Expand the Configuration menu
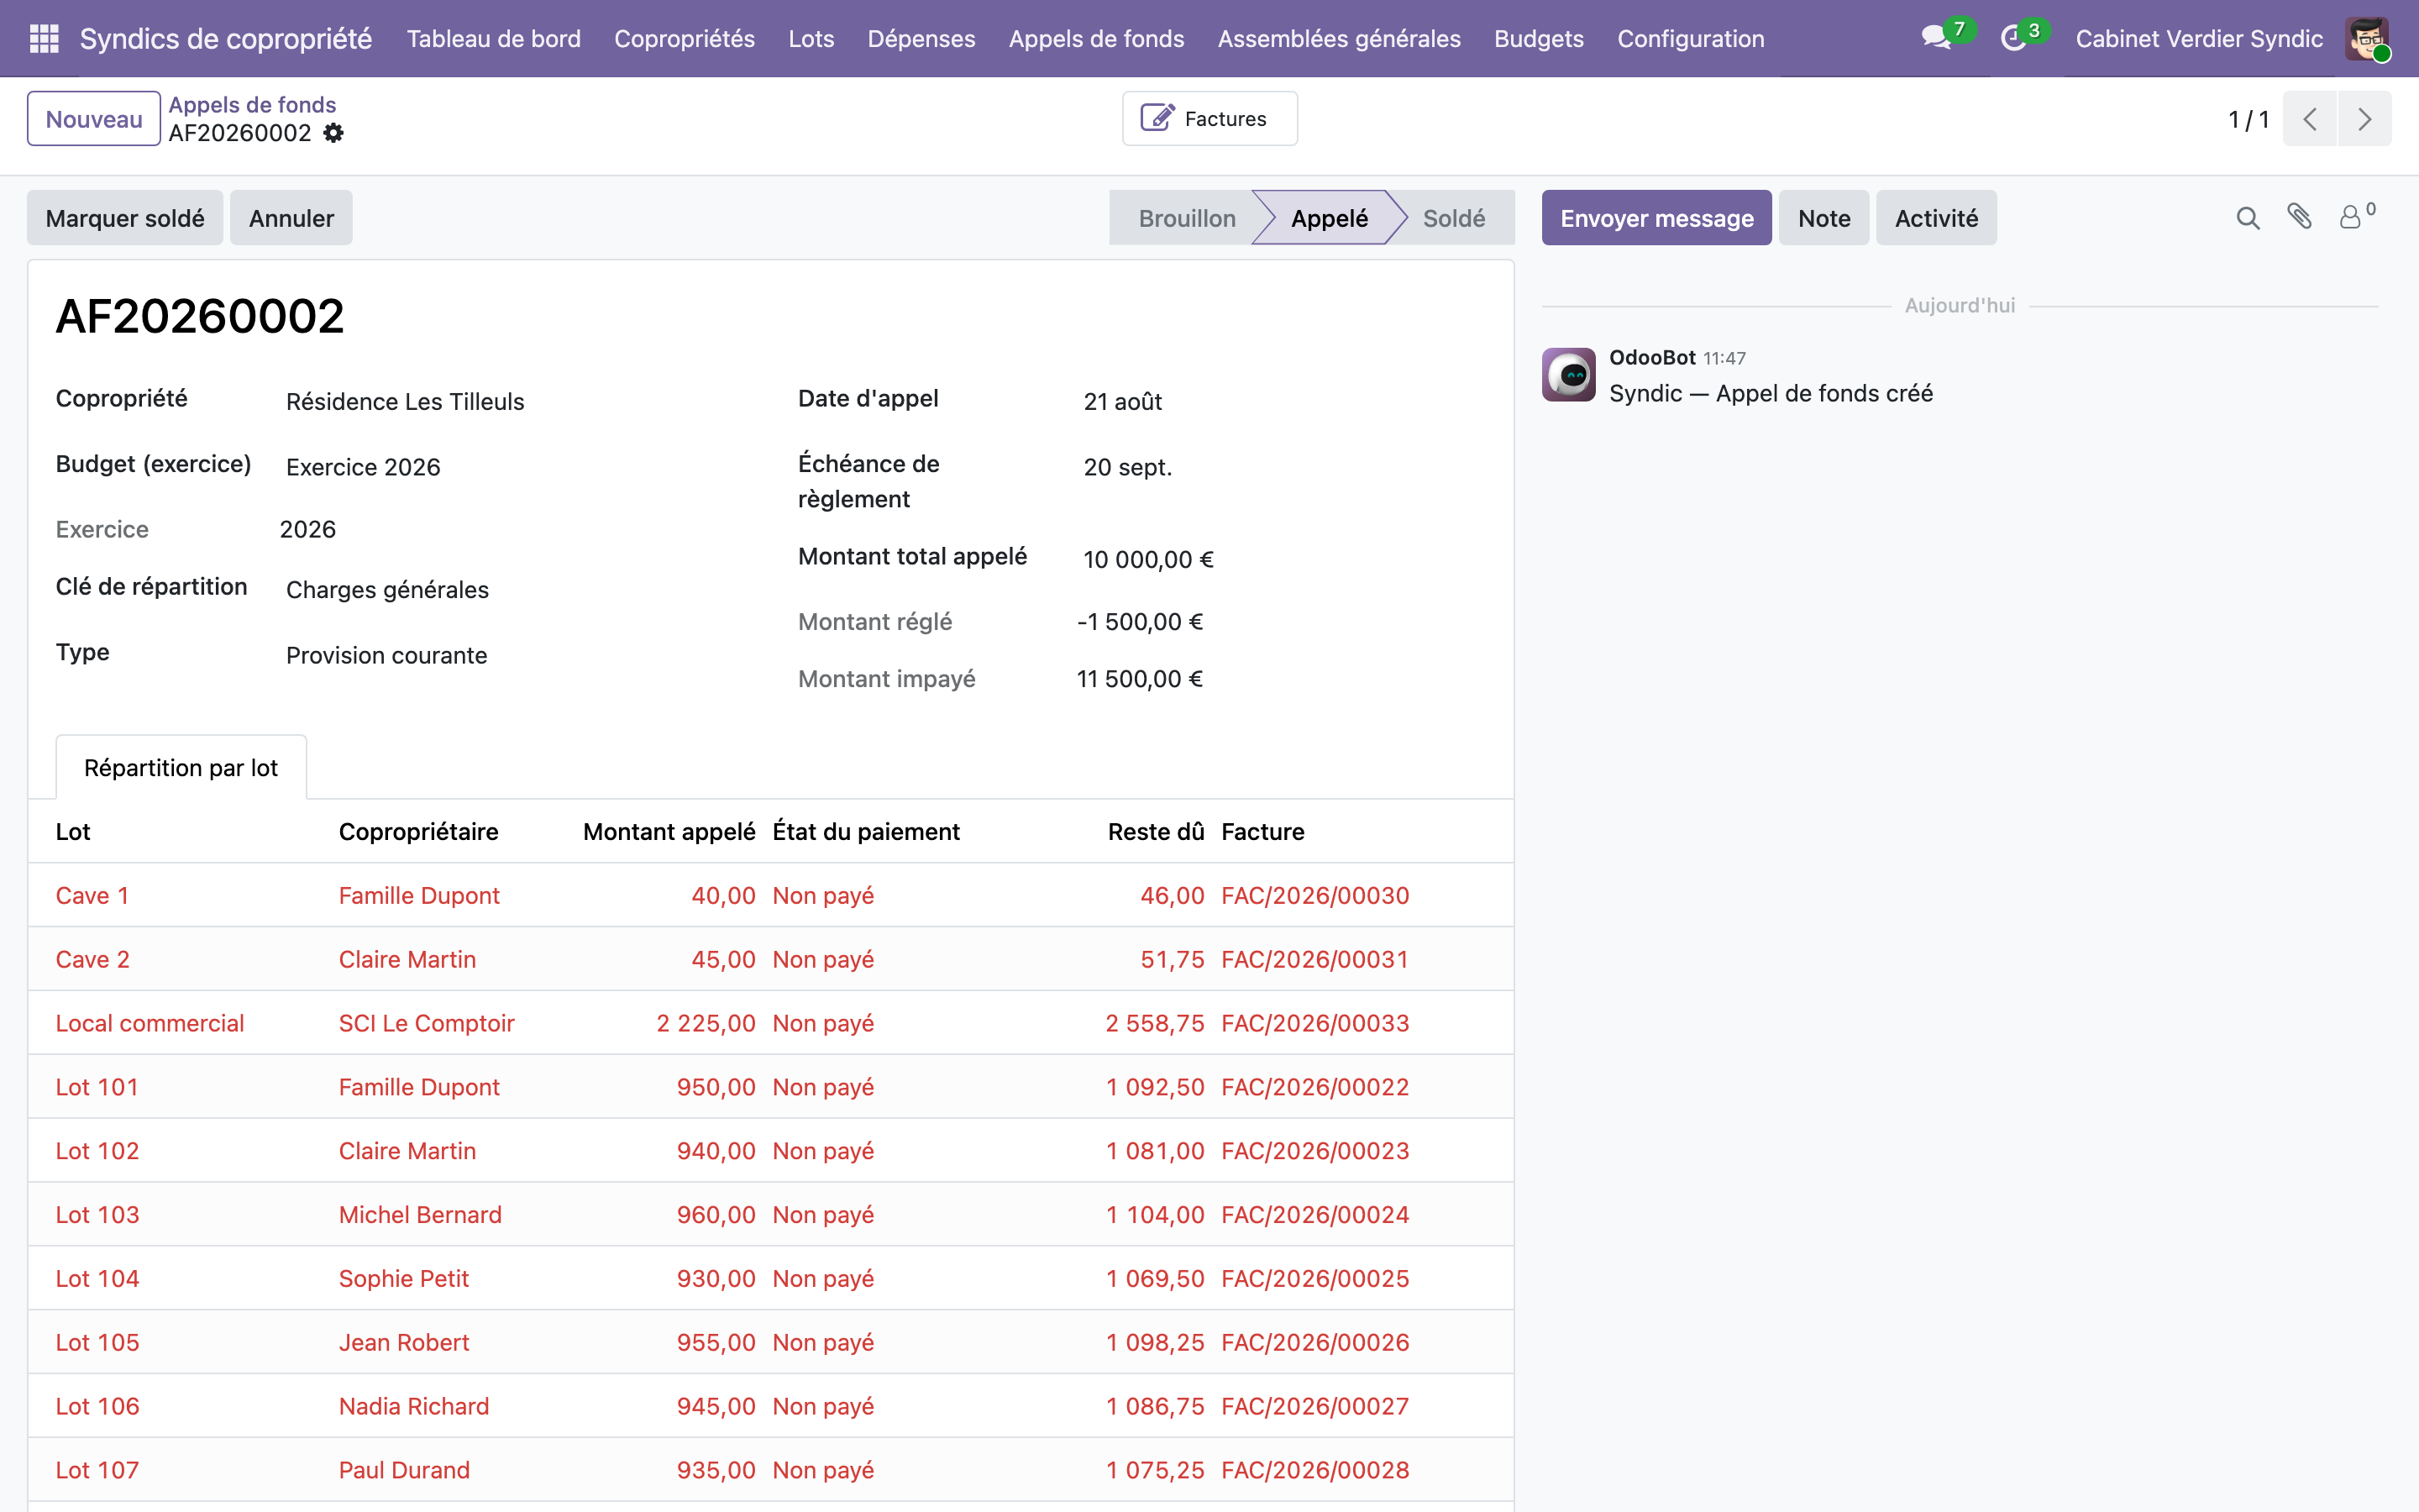This screenshot has width=2419, height=1512. pyautogui.click(x=1690, y=38)
